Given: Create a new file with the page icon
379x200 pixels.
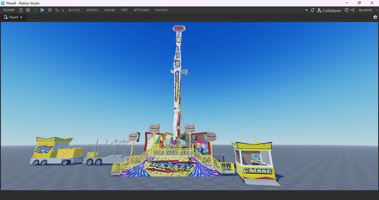Looking at the screenshot, I should point(21,10).
